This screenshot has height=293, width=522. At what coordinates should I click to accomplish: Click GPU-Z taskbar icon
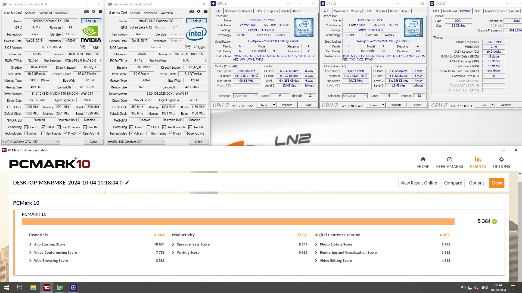[60, 288]
